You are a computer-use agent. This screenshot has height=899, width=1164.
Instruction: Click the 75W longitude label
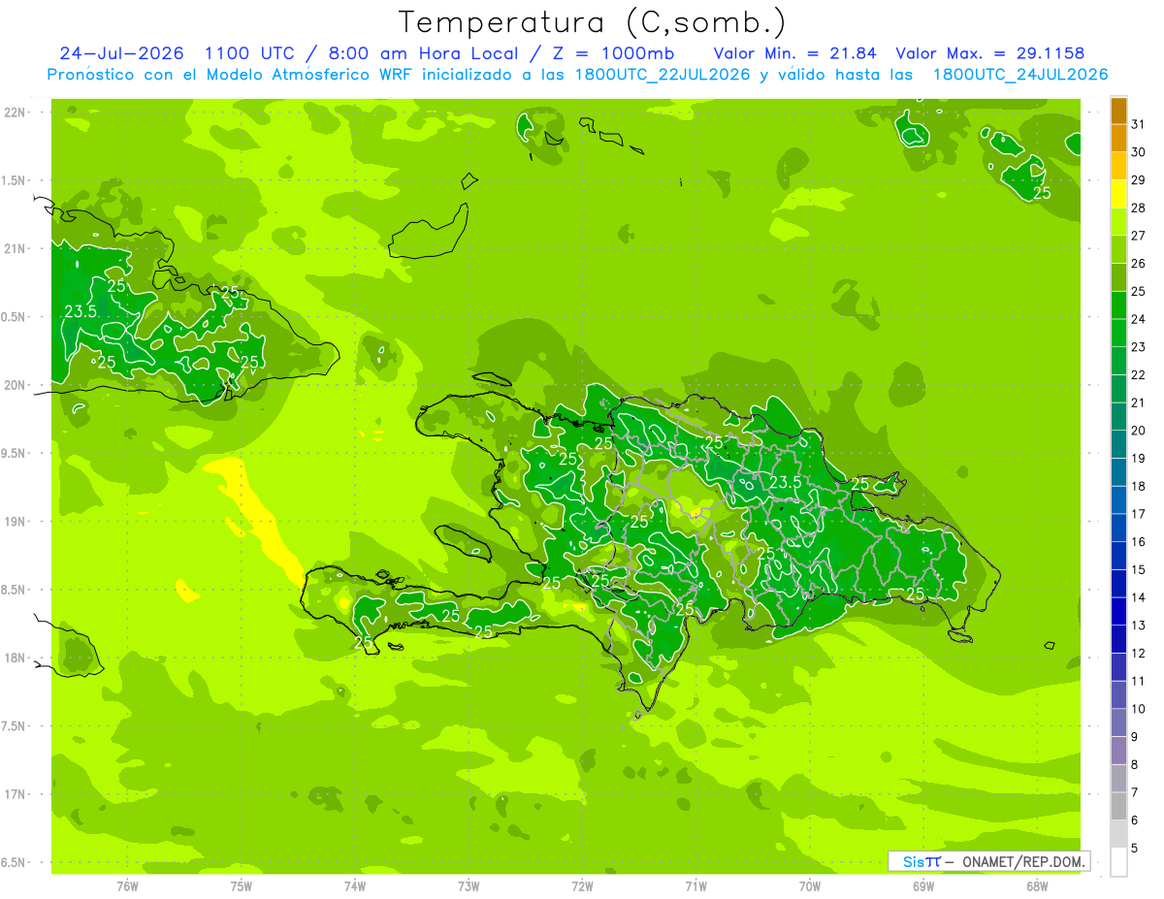[x=241, y=886]
